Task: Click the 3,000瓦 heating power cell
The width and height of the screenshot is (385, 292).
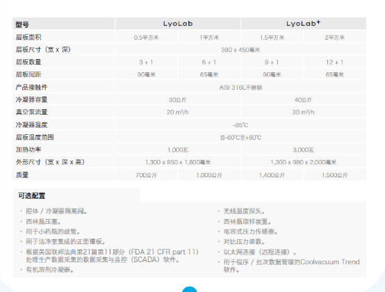Action: [304, 149]
